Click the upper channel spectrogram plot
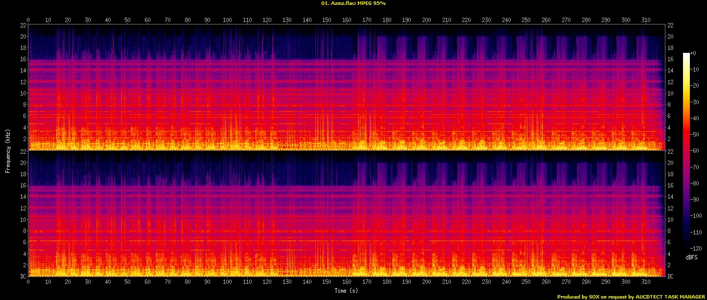The width and height of the screenshot is (707, 300). click(346, 87)
